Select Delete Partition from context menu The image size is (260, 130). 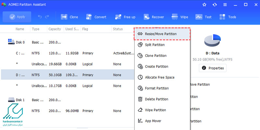[x=156, y=99]
